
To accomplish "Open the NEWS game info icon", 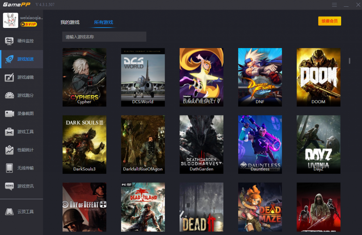I will pyautogui.click(x=9, y=186).
